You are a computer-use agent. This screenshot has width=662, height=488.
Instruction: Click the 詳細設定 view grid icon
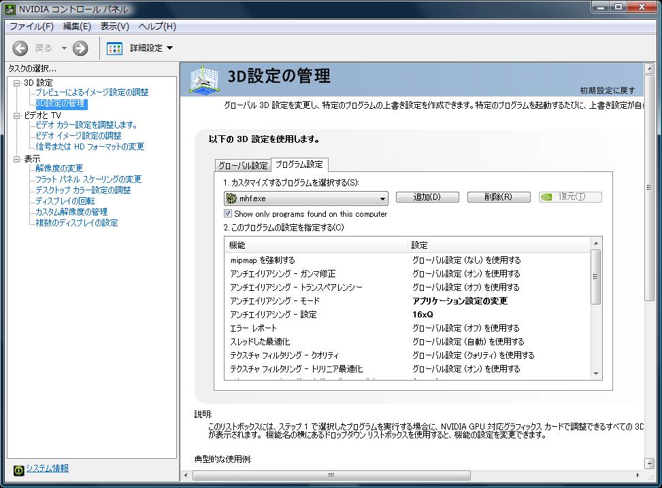point(114,48)
